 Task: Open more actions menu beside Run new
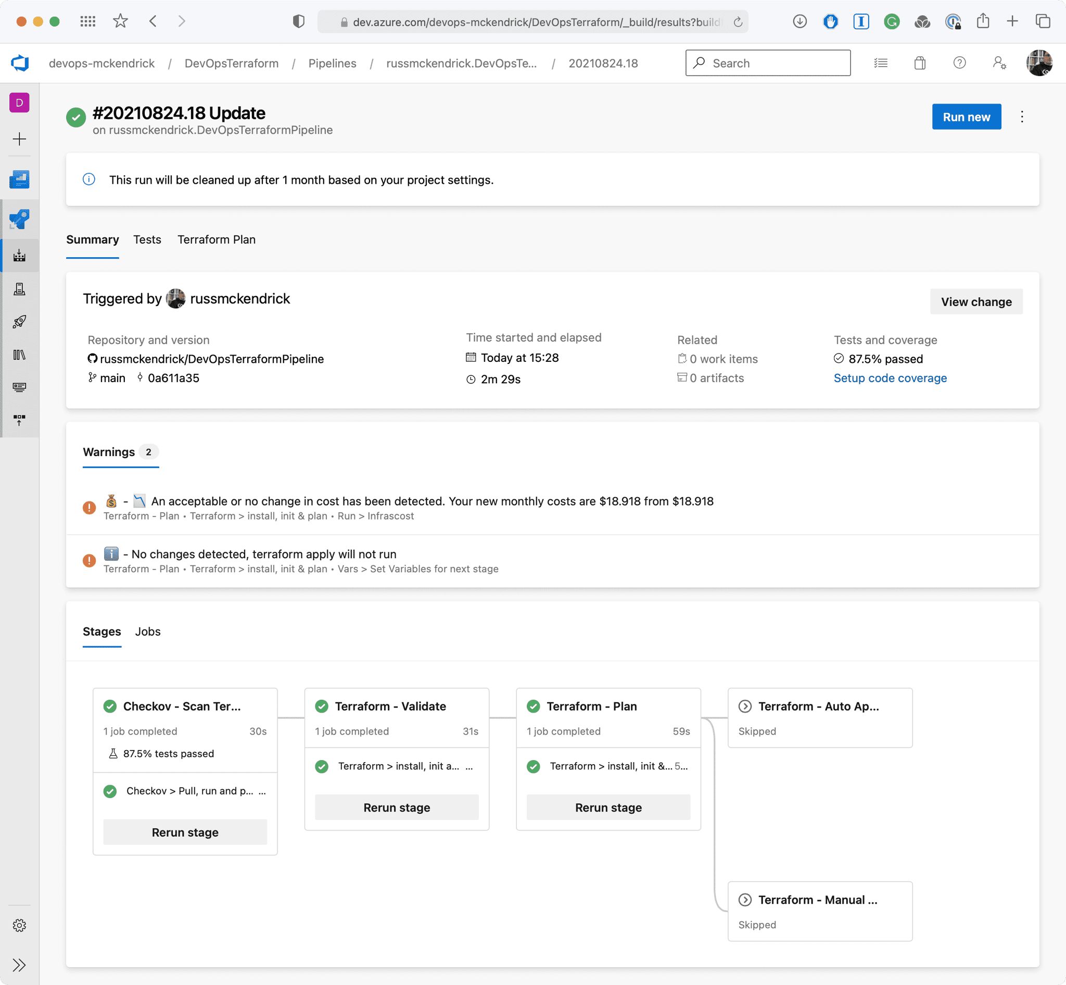pos(1022,117)
